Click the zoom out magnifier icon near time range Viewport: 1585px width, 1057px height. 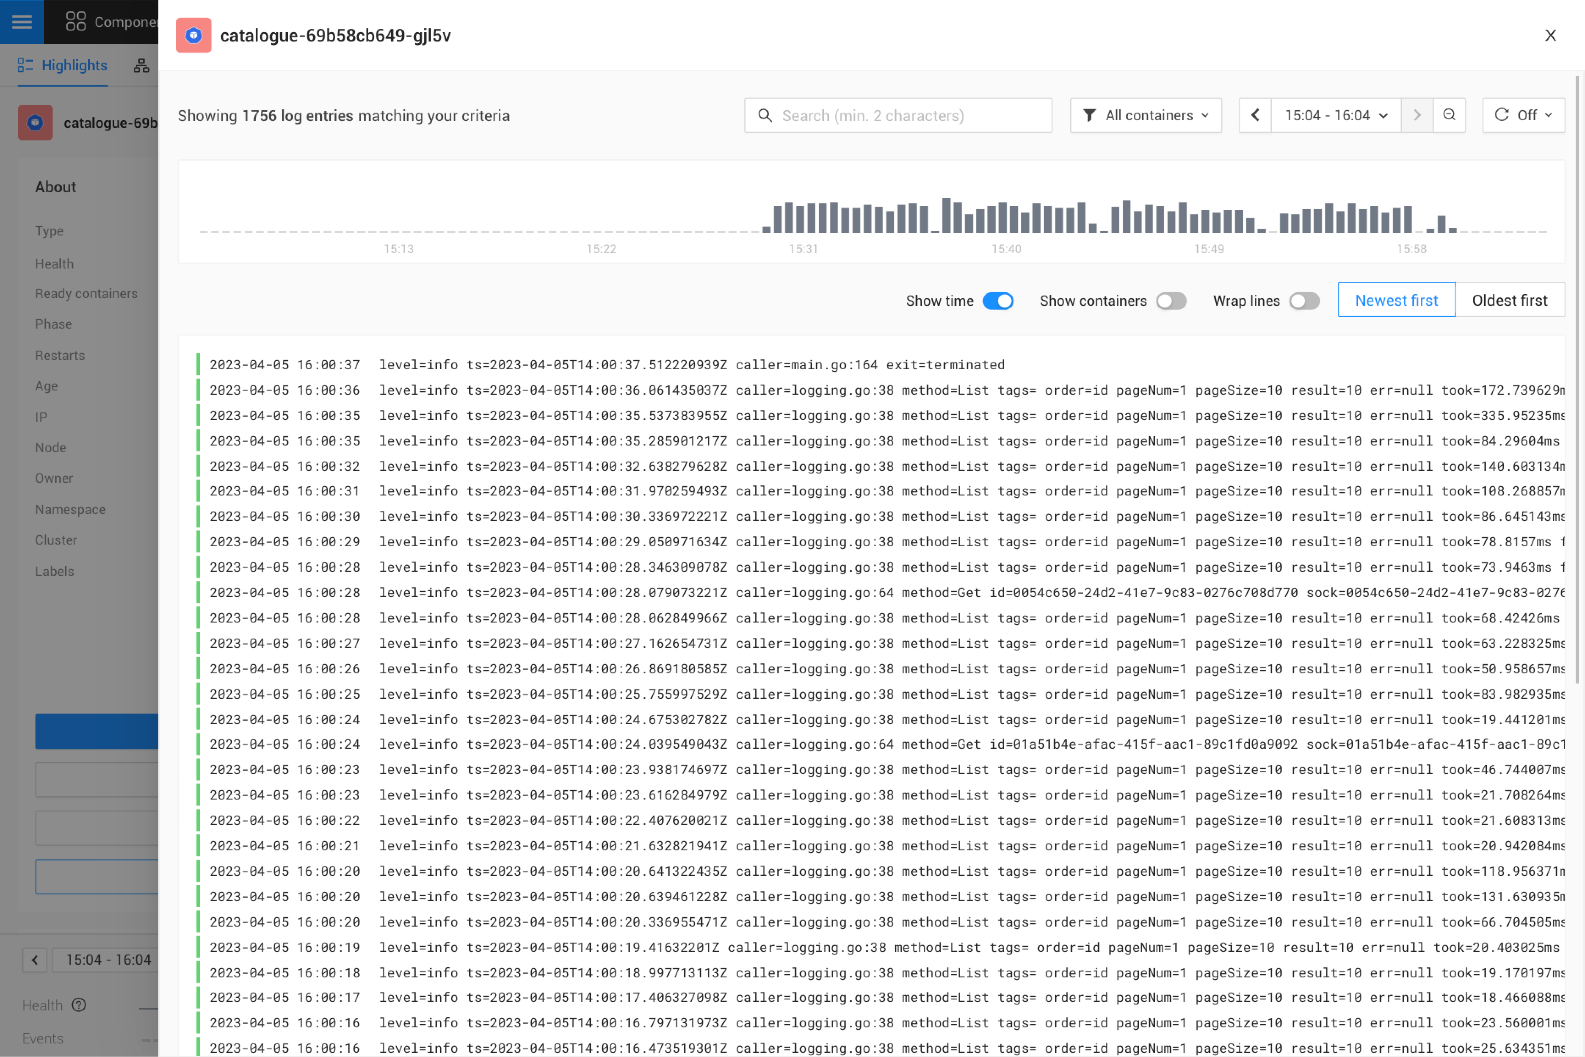point(1450,115)
